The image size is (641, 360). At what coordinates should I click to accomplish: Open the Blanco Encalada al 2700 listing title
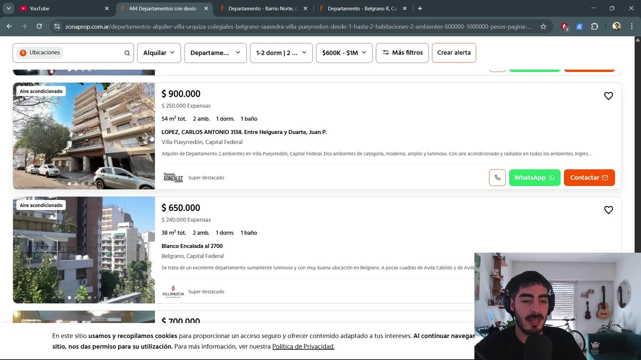pos(192,246)
